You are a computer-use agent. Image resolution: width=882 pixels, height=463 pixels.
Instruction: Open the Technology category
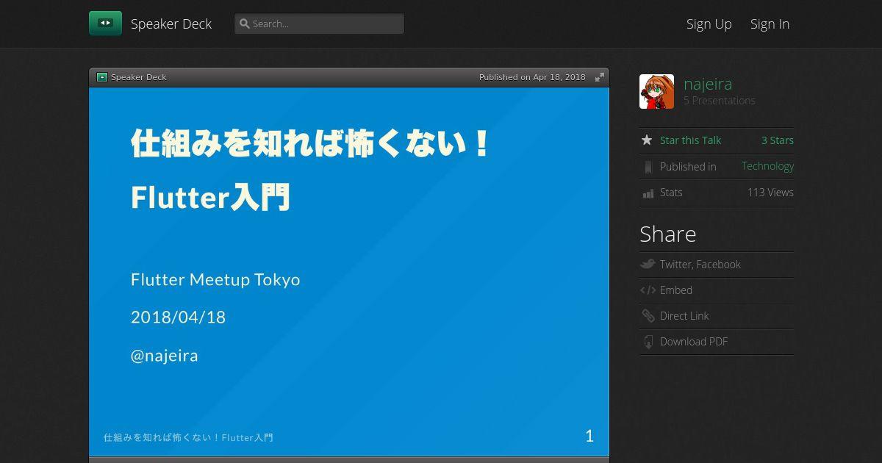point(767,166)
